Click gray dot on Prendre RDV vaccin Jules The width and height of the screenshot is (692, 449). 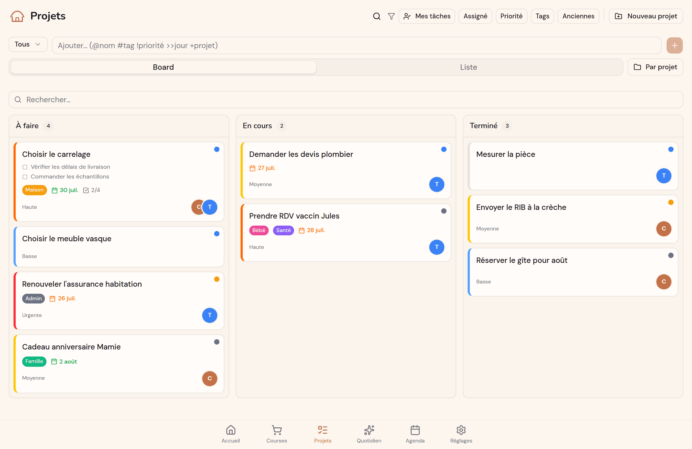(444, 211)
